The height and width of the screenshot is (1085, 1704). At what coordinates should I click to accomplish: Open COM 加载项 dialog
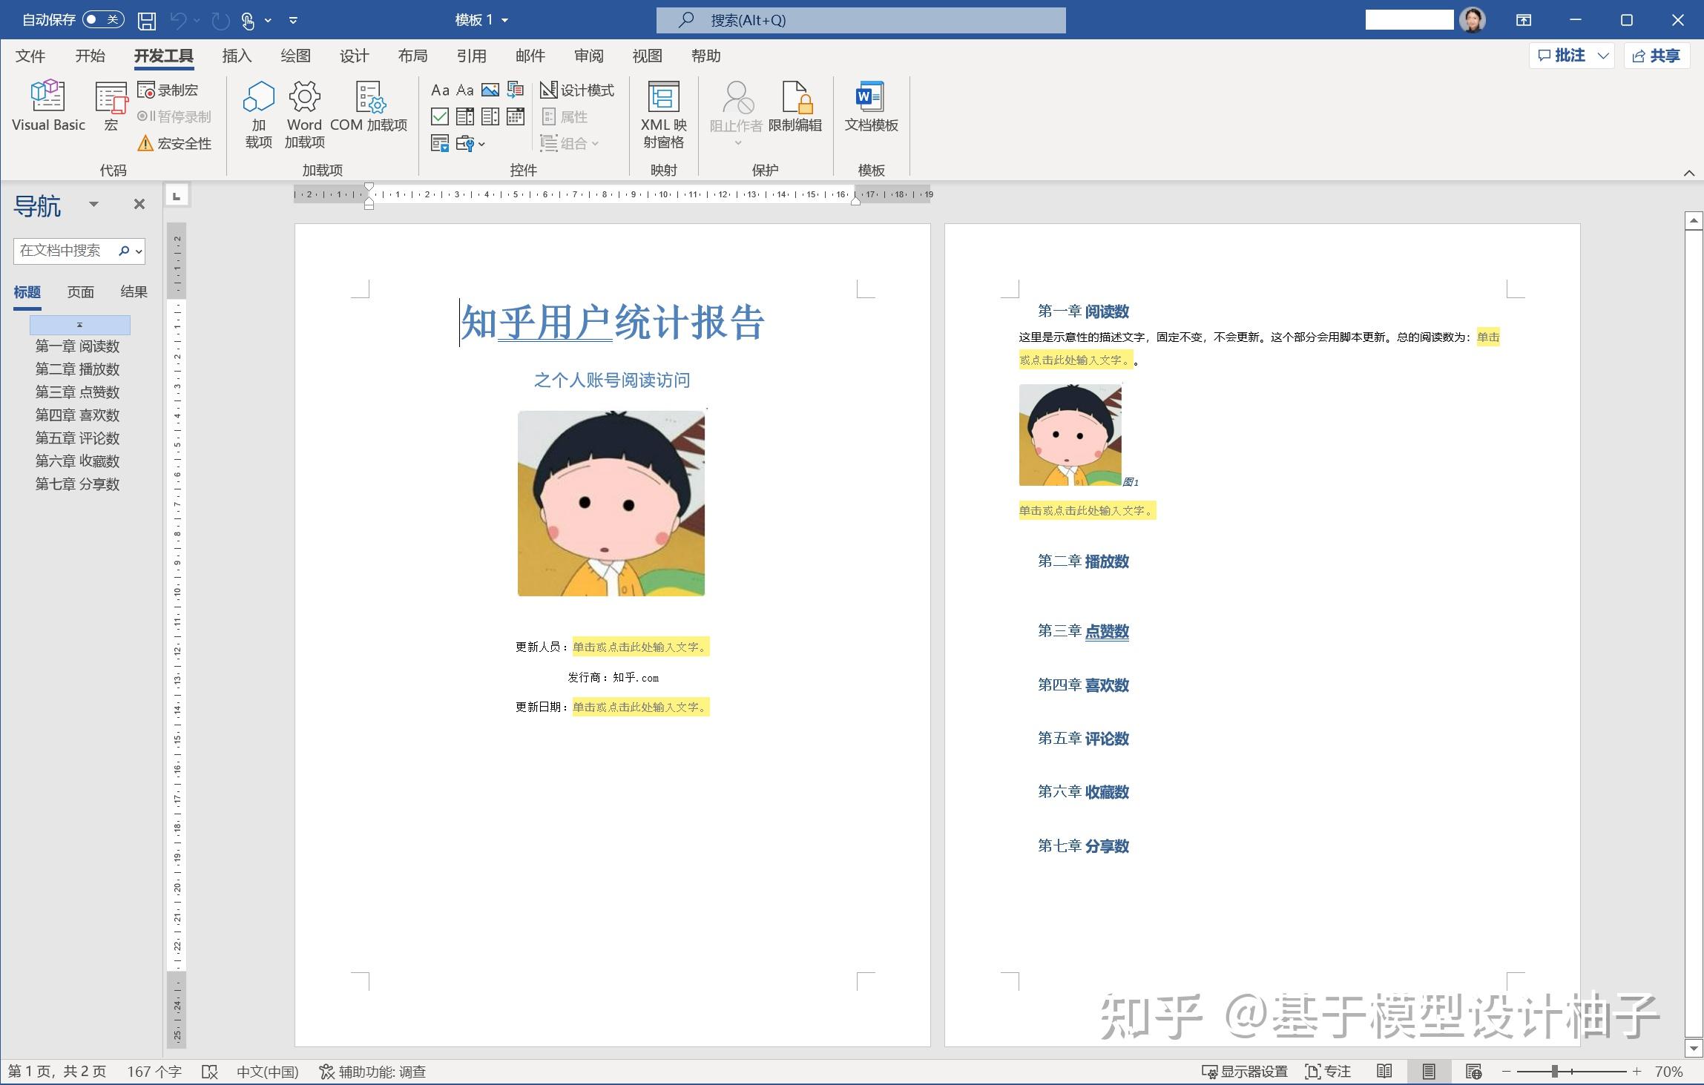[x=369, y=106]
